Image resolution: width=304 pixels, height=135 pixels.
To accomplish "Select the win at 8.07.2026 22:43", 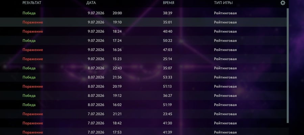I will (144, 68).
